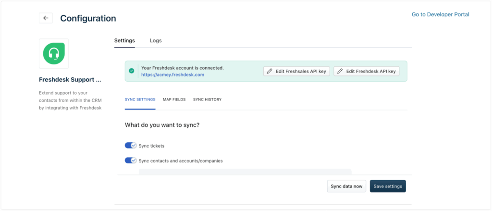Click the Save settings button

coord(388,186)
